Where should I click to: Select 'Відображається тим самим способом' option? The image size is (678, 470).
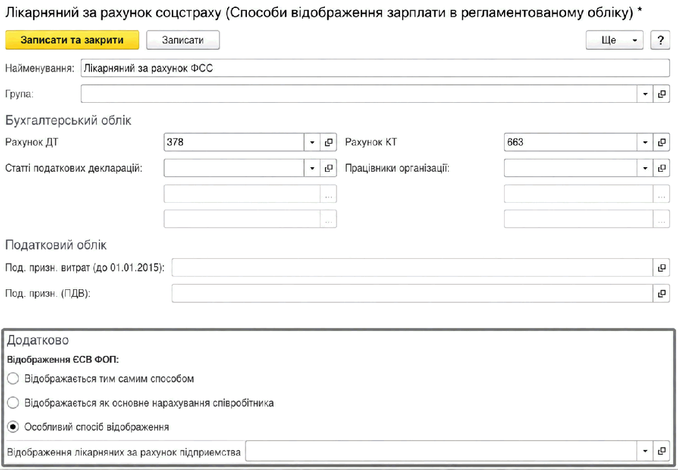point(14,378)
